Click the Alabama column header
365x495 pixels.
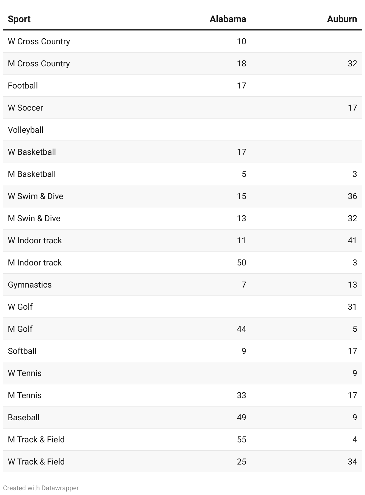point(228,19)
